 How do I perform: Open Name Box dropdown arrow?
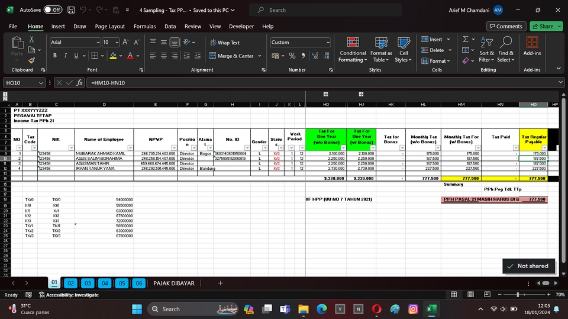(x=41, y=83)
